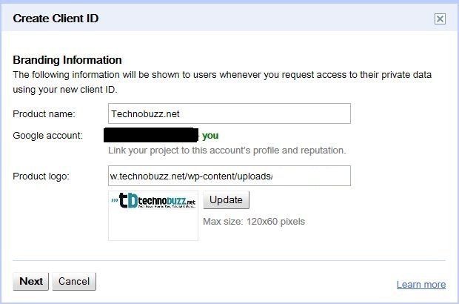The width and height of the screenshot is (459, 304).
Task: Click the tb icon in logo preview
Action: tap(128, 200)
